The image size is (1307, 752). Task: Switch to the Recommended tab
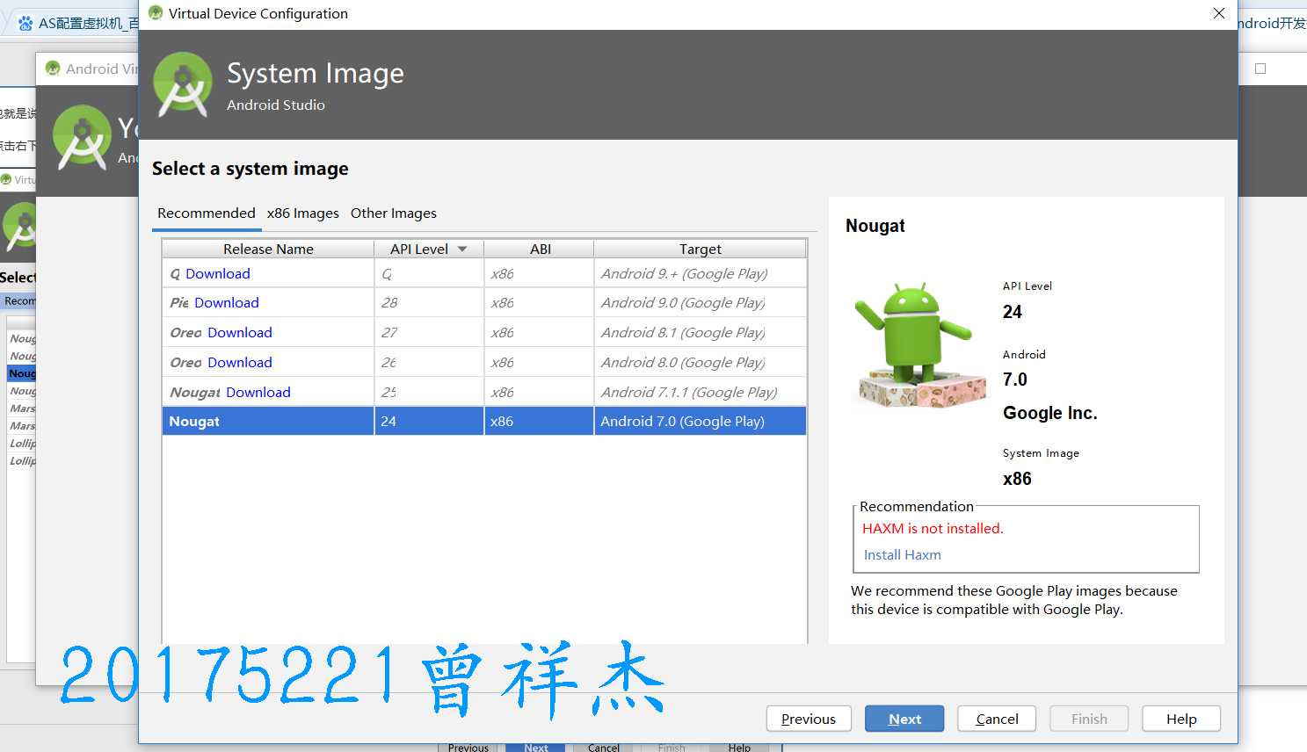207,213
